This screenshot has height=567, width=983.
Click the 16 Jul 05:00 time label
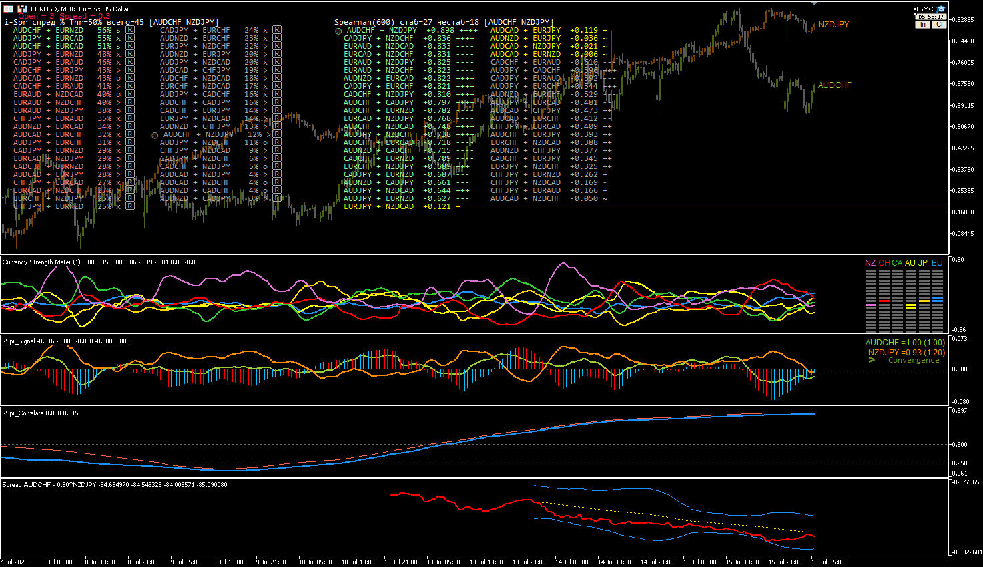pyautogui.click(x=828, y=562)
